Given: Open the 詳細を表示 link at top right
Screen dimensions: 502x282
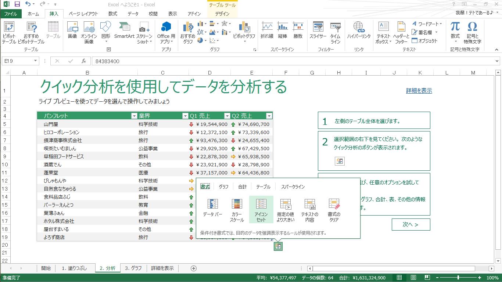Looking at the screenshot, I should (x=419, y=91).
